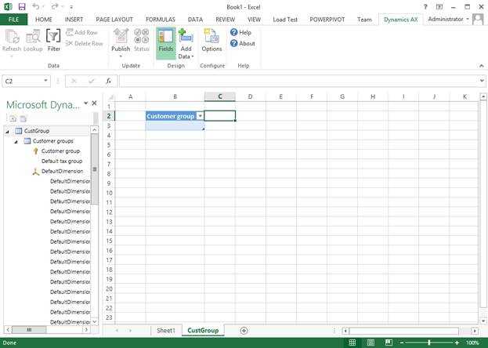Open the task pane options dropdown arrow

(x=86, y=103)
